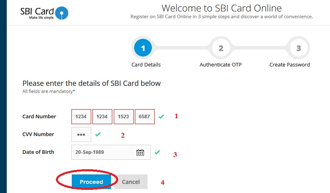Screen dimensions: 330x193
Task: Click the SBI Card logo
Action: (x=44, y=13)
